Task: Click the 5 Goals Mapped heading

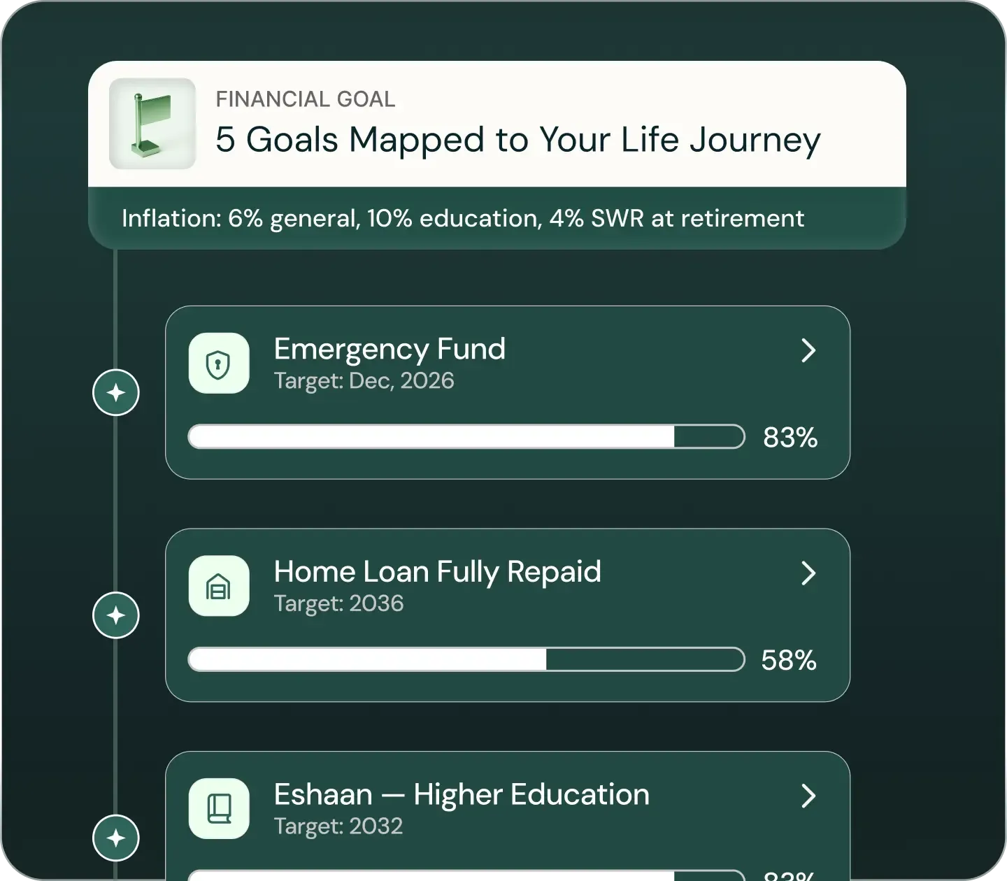Action: tap(517, 139)
